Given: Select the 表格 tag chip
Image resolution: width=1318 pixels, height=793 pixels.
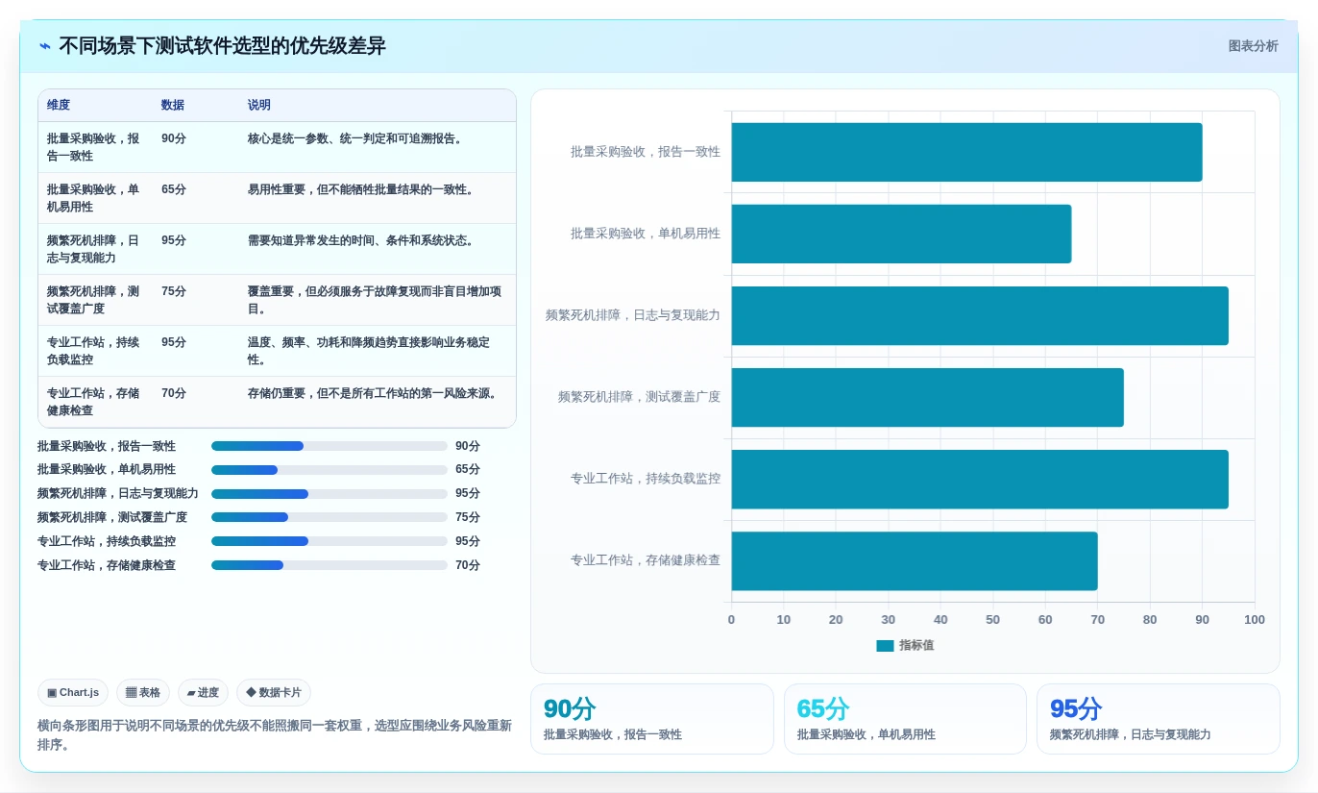Looking at the screenshot, I should (143, 692).
